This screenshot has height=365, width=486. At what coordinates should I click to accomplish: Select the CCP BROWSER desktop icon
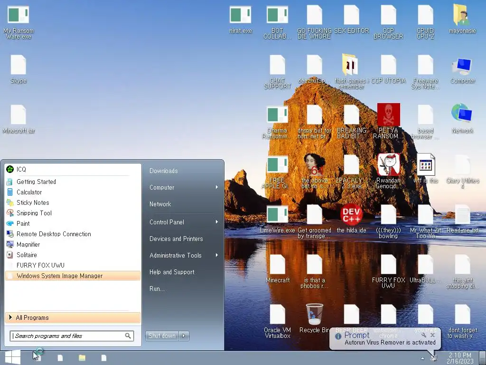click(388, 22)
